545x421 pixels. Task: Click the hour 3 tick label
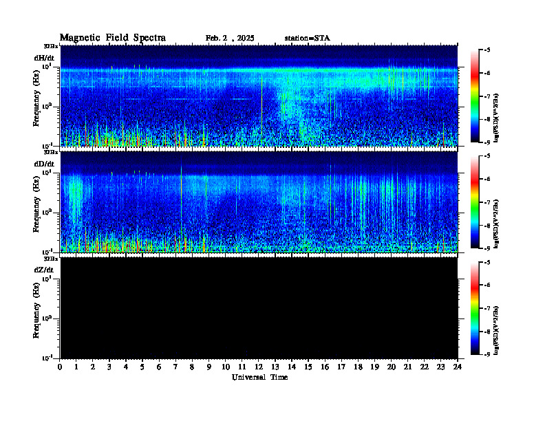(x=109, y=367)
